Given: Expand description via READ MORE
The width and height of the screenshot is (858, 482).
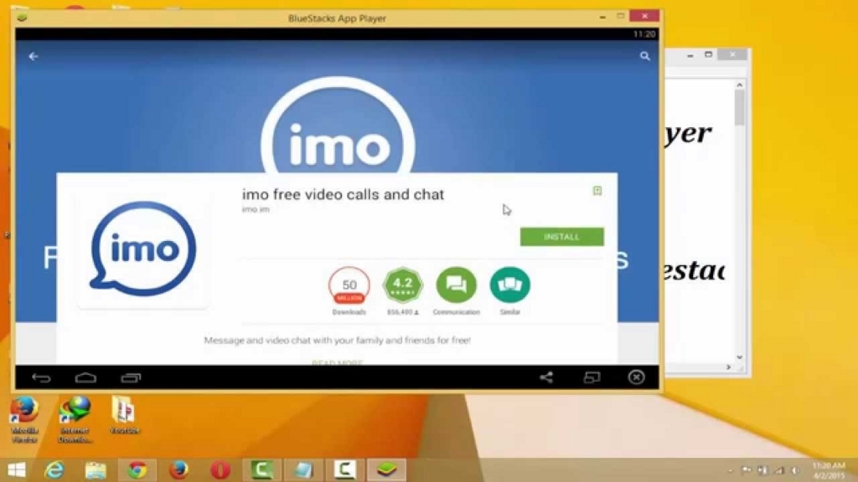Looking at the screenshot, I should coord(337,363).
